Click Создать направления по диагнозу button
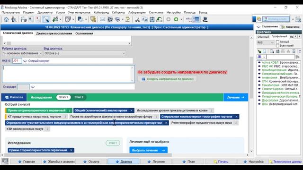 [x=167, y=79]
